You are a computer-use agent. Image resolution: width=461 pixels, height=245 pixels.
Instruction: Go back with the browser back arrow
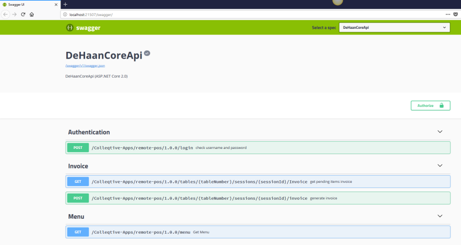pos(5,14)
